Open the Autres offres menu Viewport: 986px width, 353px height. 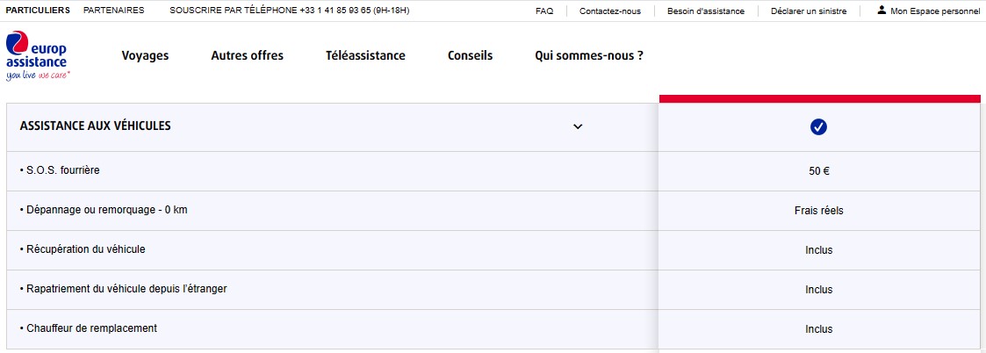(247, 55)
